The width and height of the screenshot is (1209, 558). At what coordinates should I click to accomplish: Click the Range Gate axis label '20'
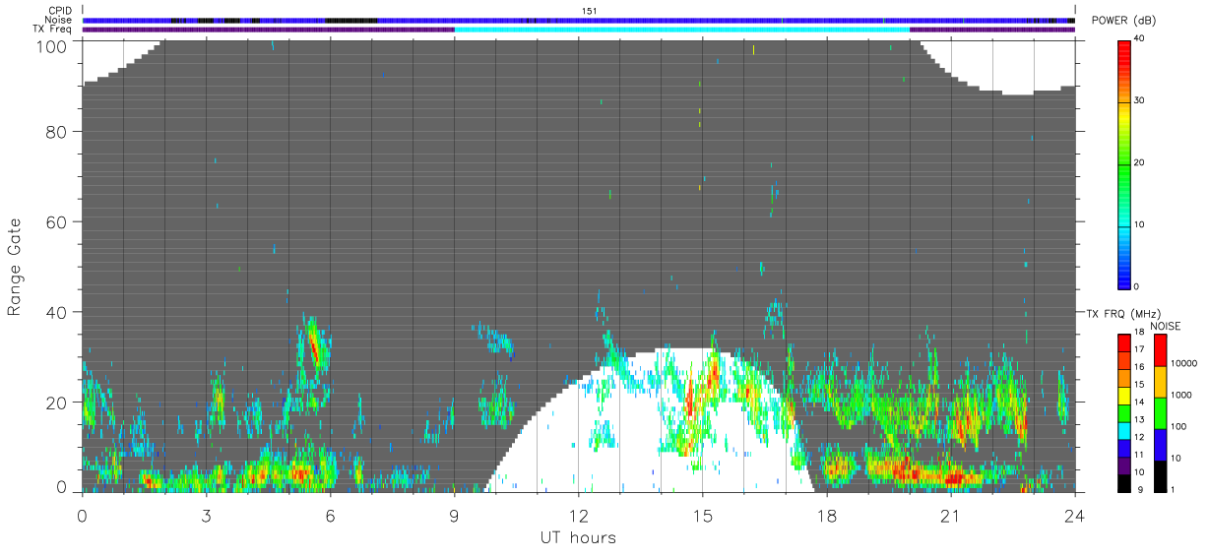[x=56, y=403]
